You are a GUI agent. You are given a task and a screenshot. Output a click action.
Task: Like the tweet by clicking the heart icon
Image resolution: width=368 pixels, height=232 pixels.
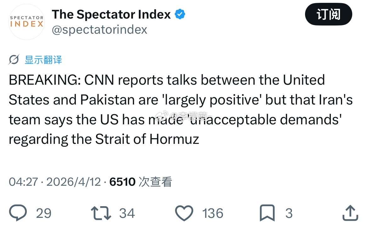coord(184,213)
